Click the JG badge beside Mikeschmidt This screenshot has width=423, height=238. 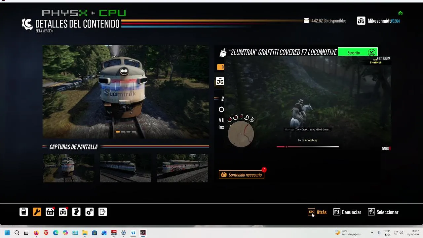point(361,21)
